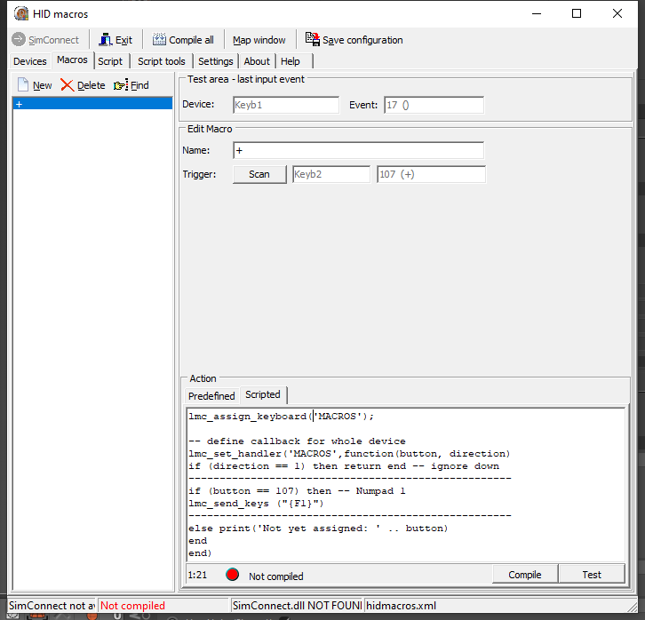Click the cursor position 1:21 indicator
645x620 pixels.
click(197, 575)
